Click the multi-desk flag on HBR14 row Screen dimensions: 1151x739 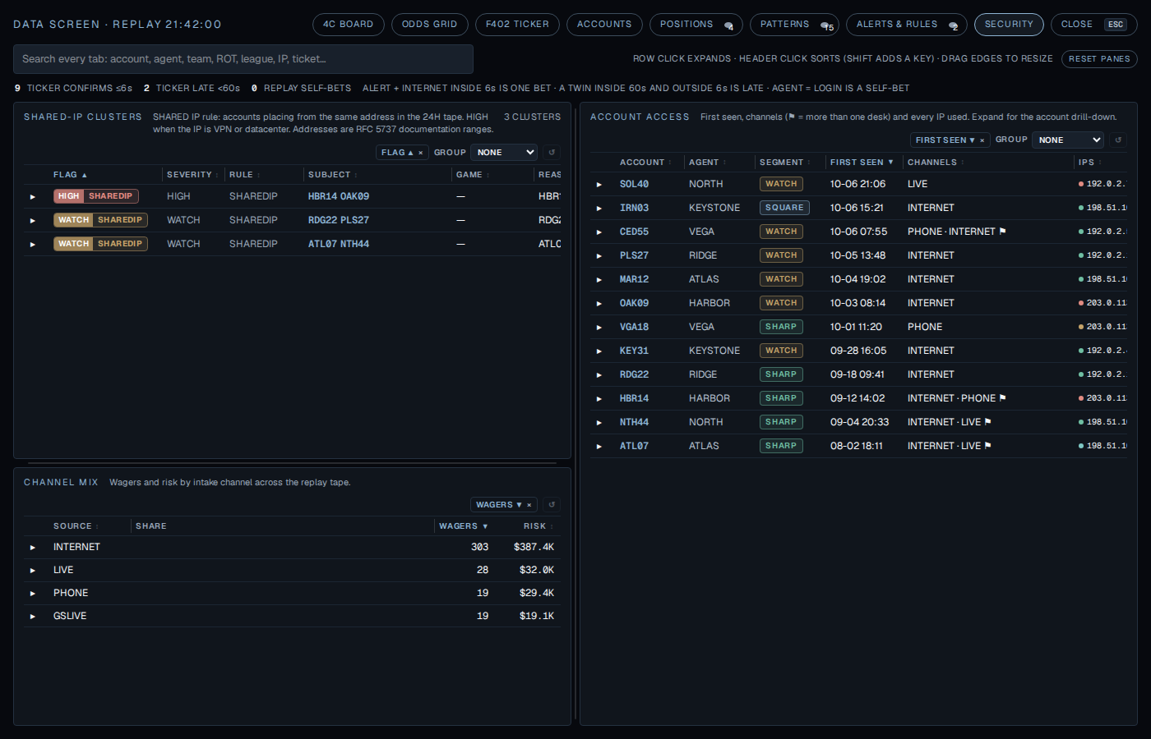click(1002, 398)
